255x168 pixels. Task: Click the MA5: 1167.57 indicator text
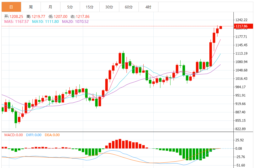pos(17,22)
